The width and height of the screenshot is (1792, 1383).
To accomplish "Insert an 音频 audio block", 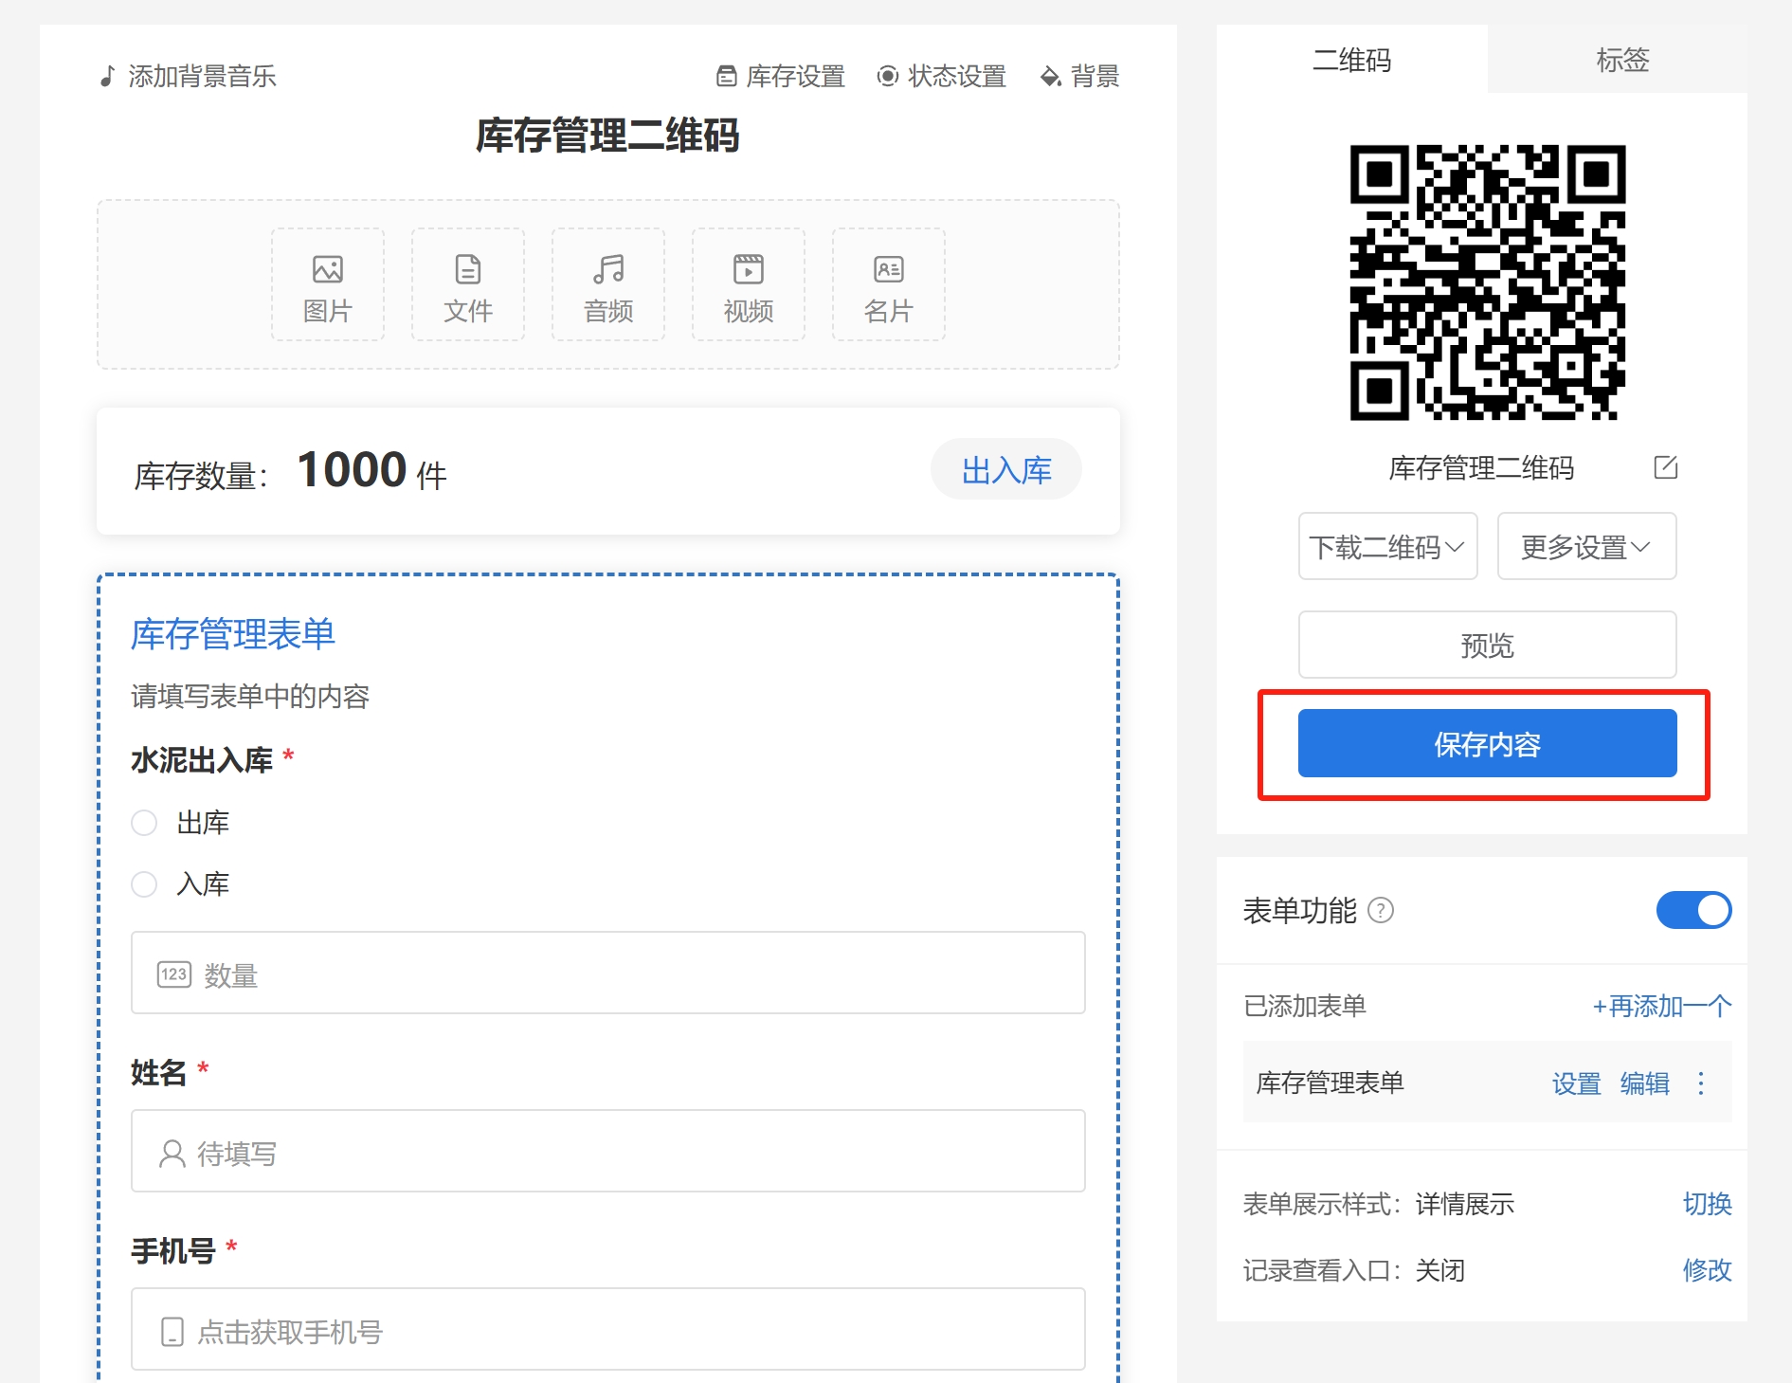I will [608, 284].
